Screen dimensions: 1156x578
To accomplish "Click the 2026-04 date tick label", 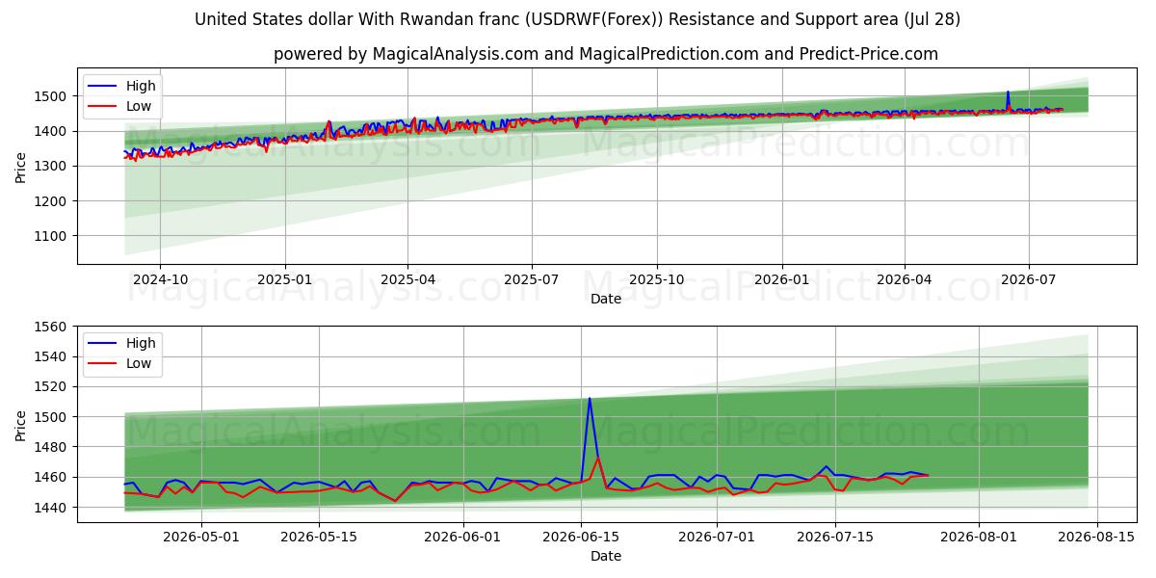I will tap(904, 279).
